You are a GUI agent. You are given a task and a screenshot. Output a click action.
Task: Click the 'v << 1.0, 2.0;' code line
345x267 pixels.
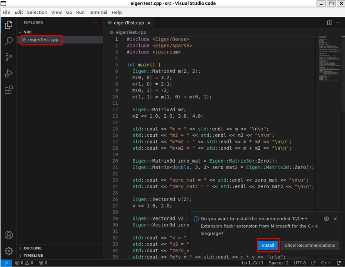click(152, 206)
